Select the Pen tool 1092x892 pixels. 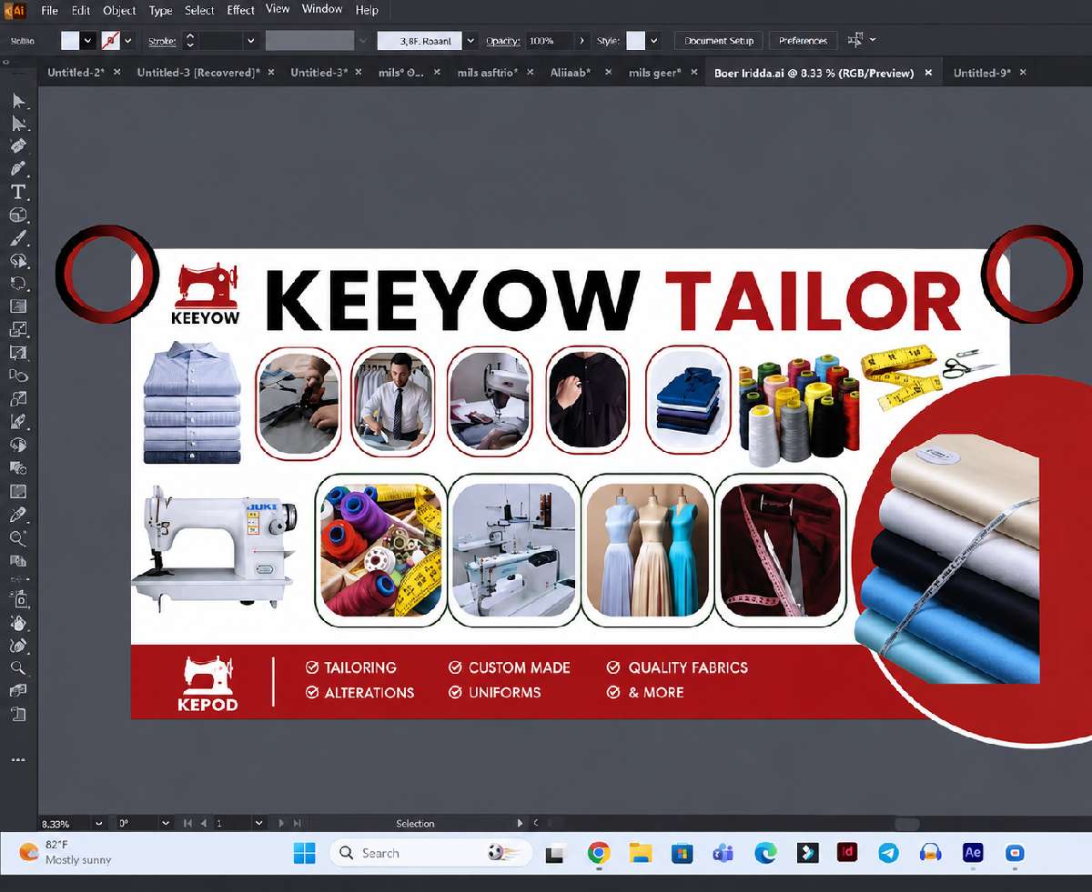(18, 168)
